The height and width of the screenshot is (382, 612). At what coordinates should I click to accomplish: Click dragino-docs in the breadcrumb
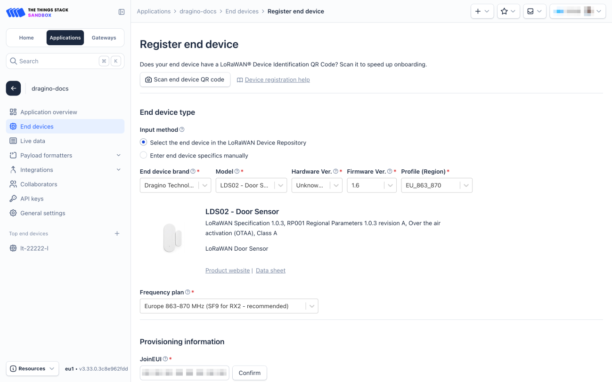(198, 11)
